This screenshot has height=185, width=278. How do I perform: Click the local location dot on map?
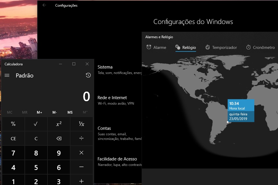228,122
